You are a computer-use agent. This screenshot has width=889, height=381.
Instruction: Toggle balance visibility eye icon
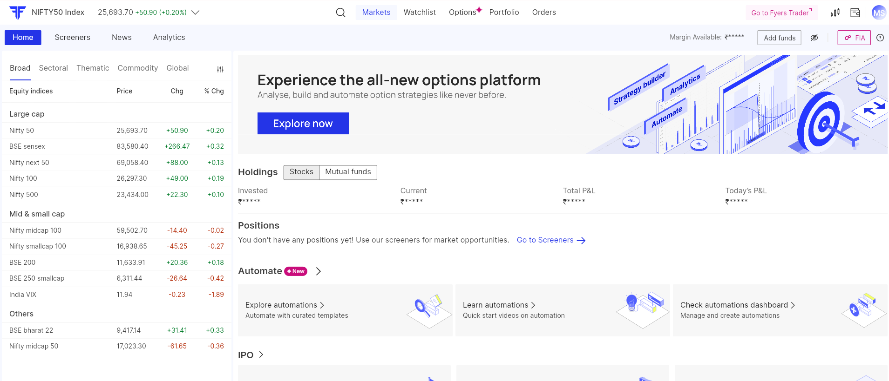click(x=814, y=38)
